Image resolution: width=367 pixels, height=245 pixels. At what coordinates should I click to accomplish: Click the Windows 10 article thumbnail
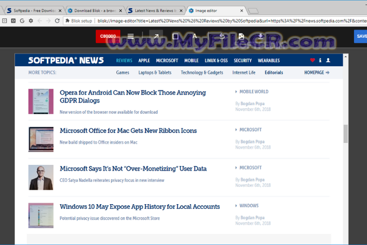click(41, 215)
